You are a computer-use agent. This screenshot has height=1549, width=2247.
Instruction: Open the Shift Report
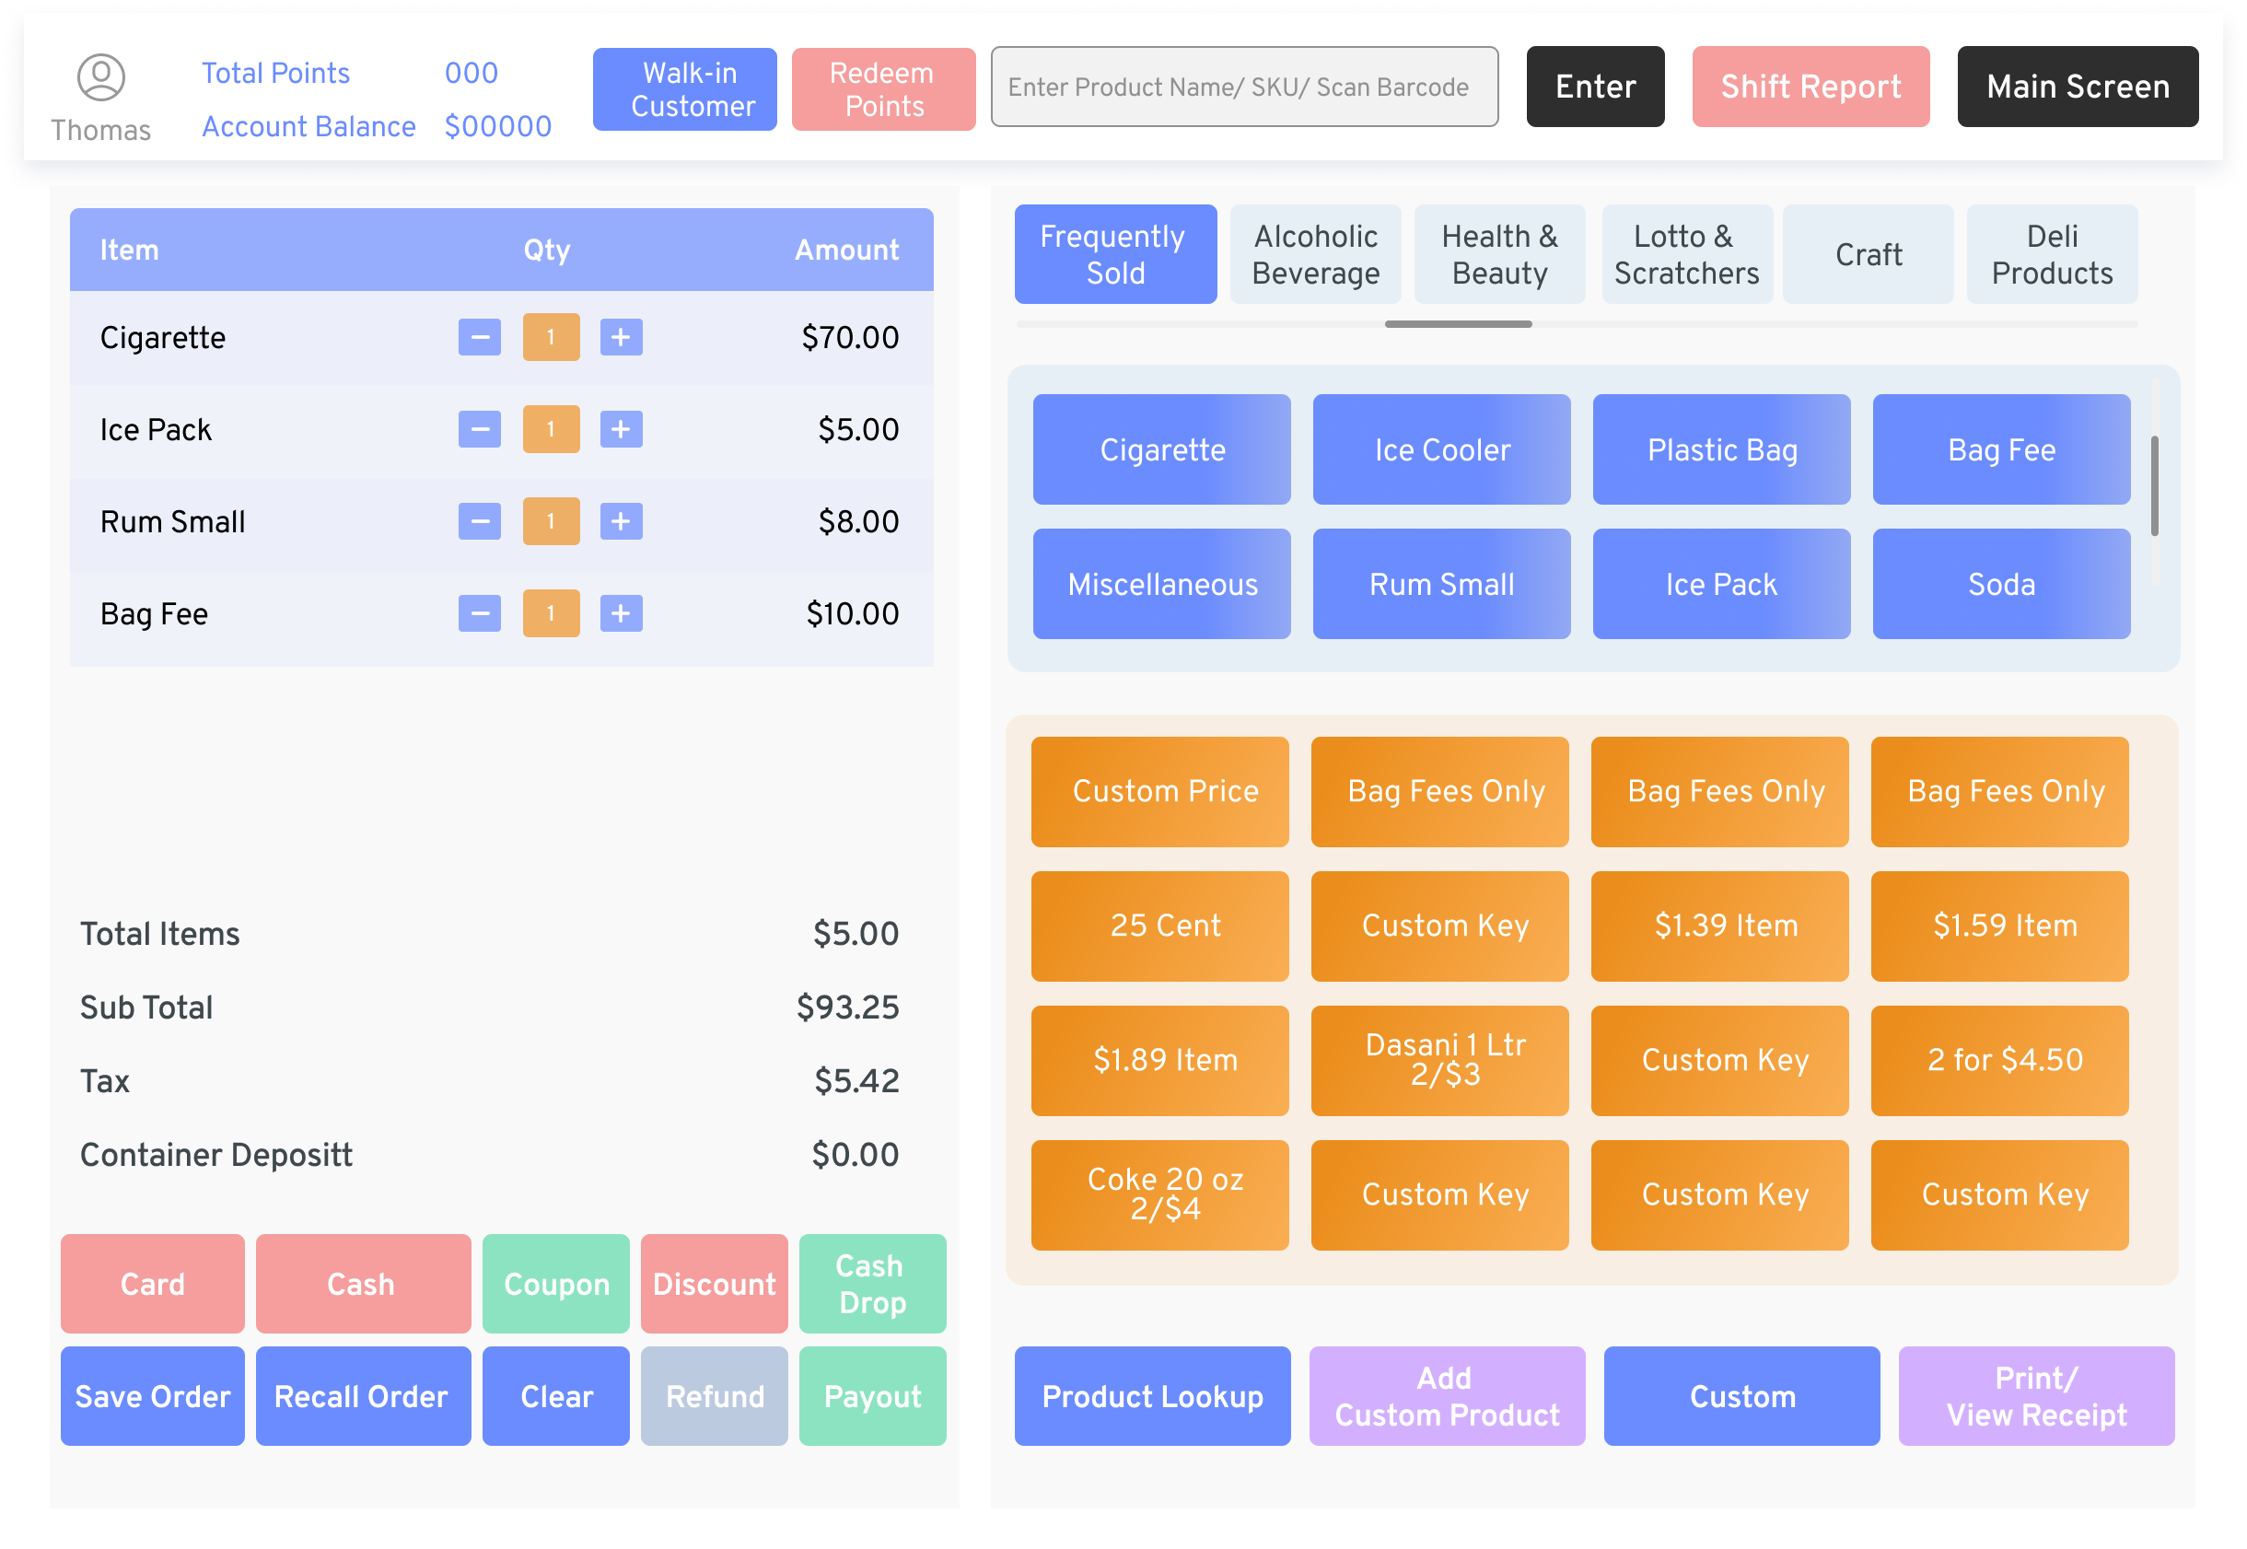tap(1810, 87)
